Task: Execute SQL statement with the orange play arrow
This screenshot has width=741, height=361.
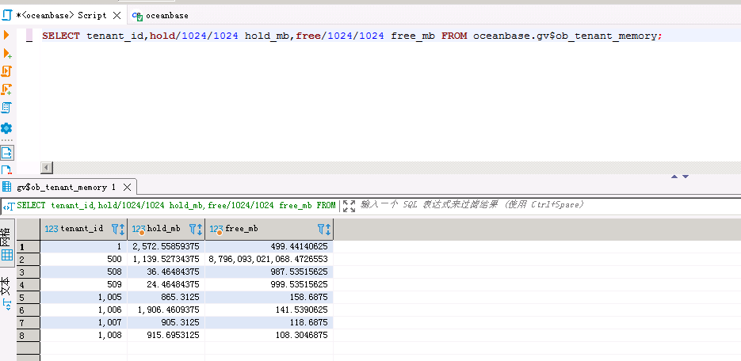Action: 6,35
